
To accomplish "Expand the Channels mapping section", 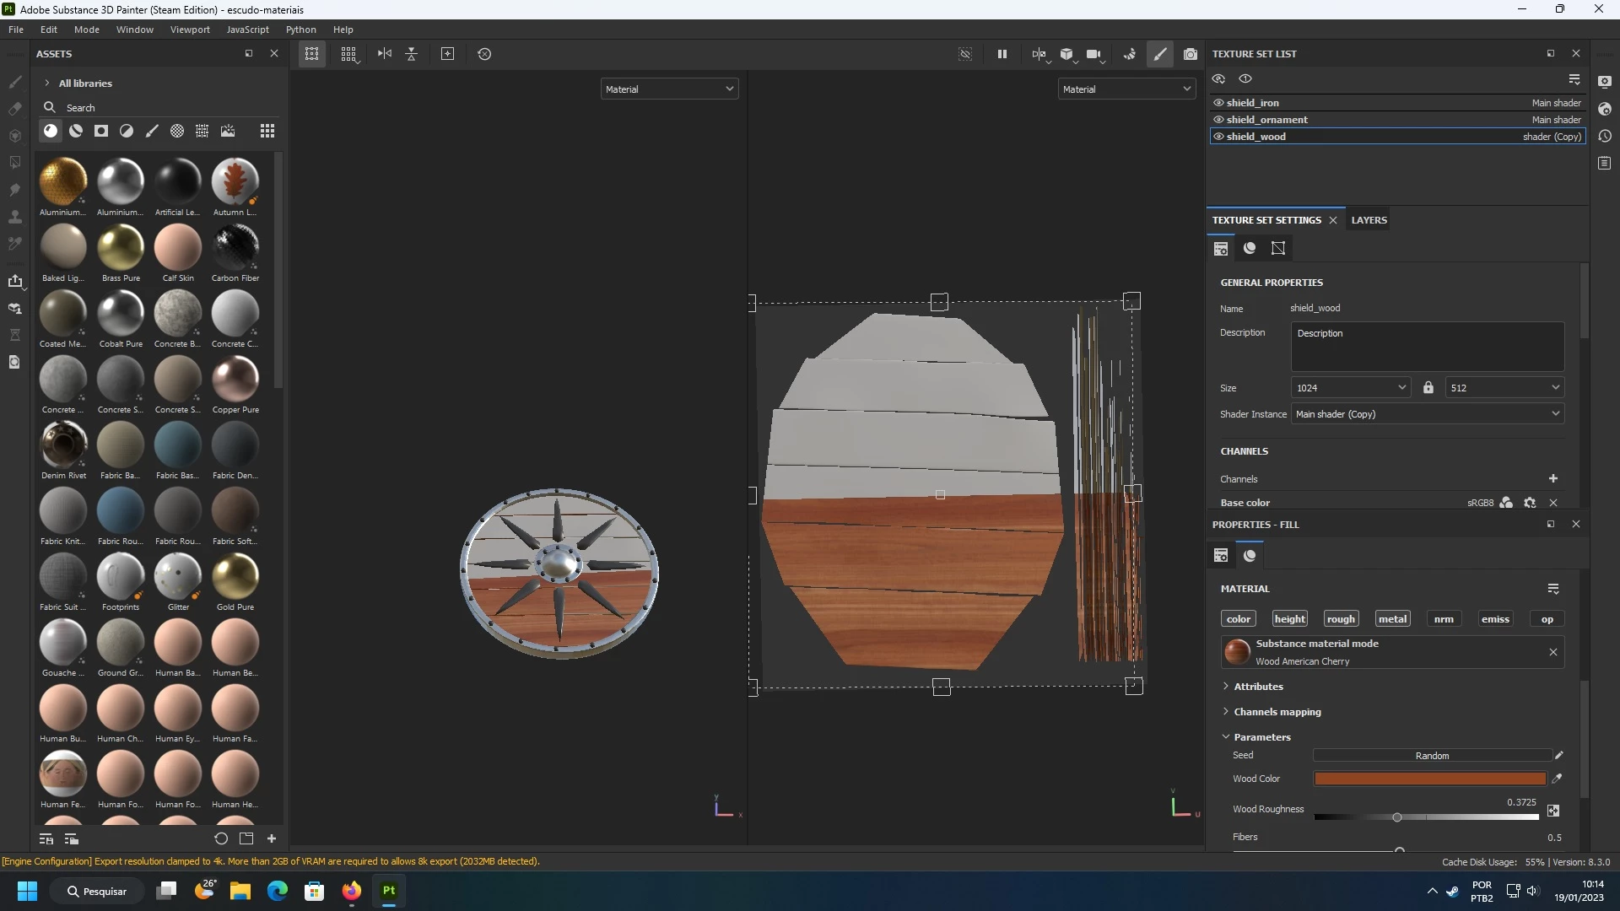I will point(1277,712).
